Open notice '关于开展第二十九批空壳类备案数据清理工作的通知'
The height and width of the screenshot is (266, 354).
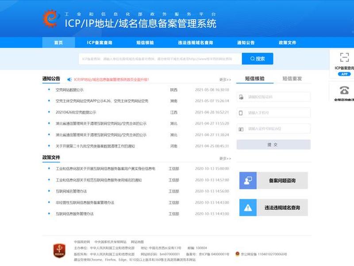click(95, 146)
